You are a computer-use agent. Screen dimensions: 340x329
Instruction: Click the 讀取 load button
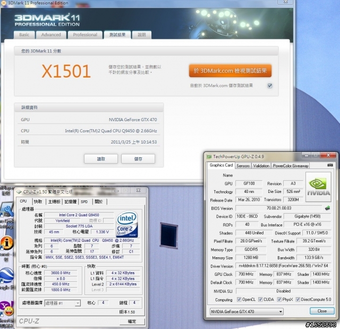tap(101, 159)
